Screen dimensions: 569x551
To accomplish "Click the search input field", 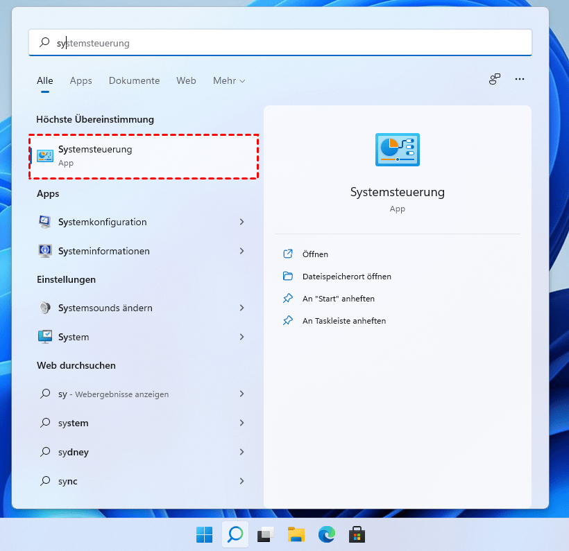I will (280, 43).
